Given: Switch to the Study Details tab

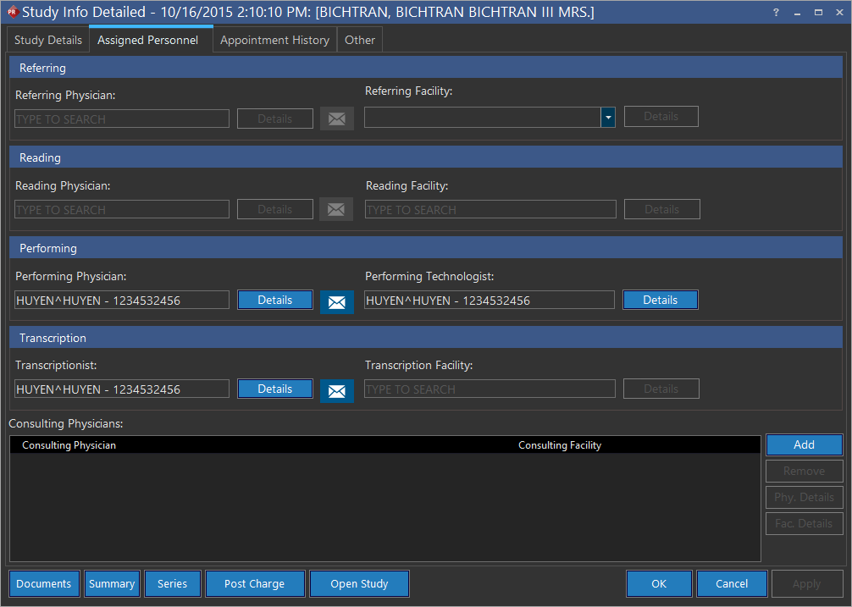Looking at the screenshot, I should point(48,40).
